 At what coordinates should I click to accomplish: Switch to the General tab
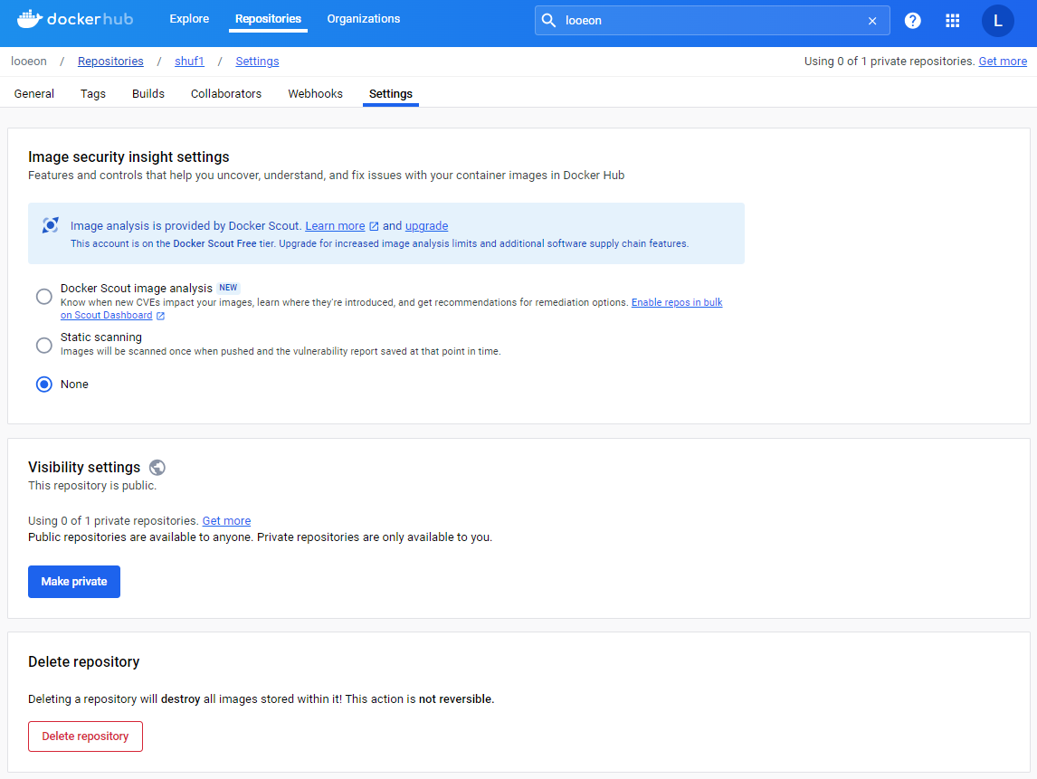click(x=34, y=94)
